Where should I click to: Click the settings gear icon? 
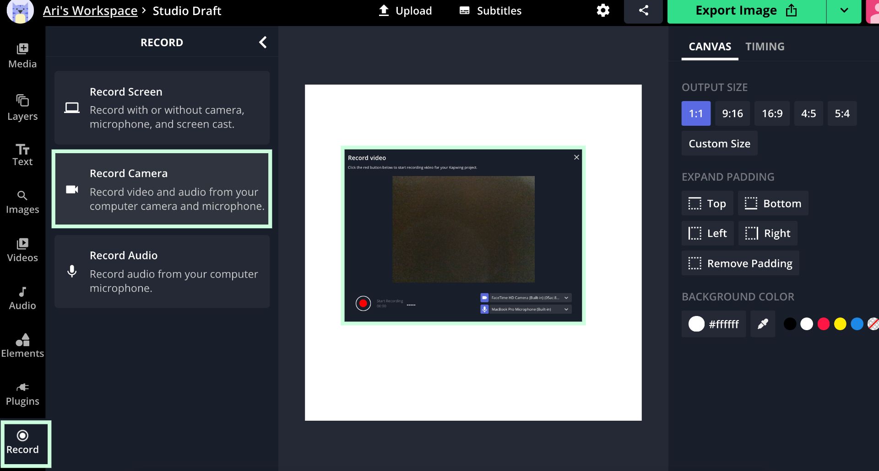point(603,11)
